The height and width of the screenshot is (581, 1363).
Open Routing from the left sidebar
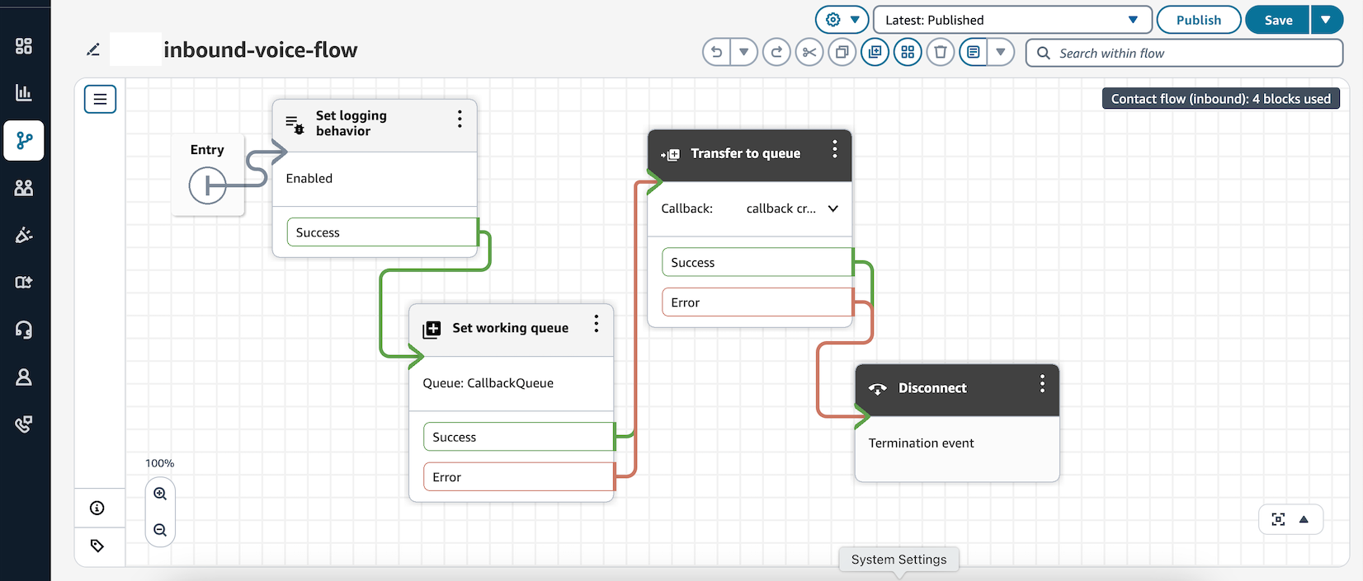24,141
